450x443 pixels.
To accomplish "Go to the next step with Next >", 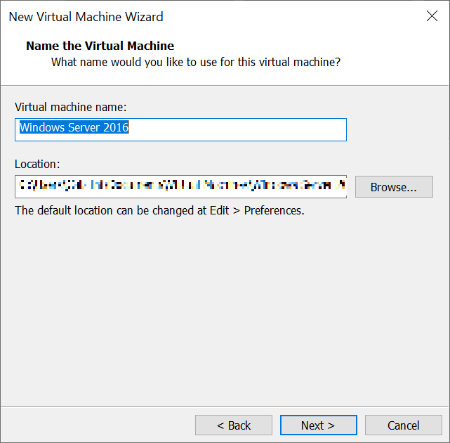I will click(319, 425).
